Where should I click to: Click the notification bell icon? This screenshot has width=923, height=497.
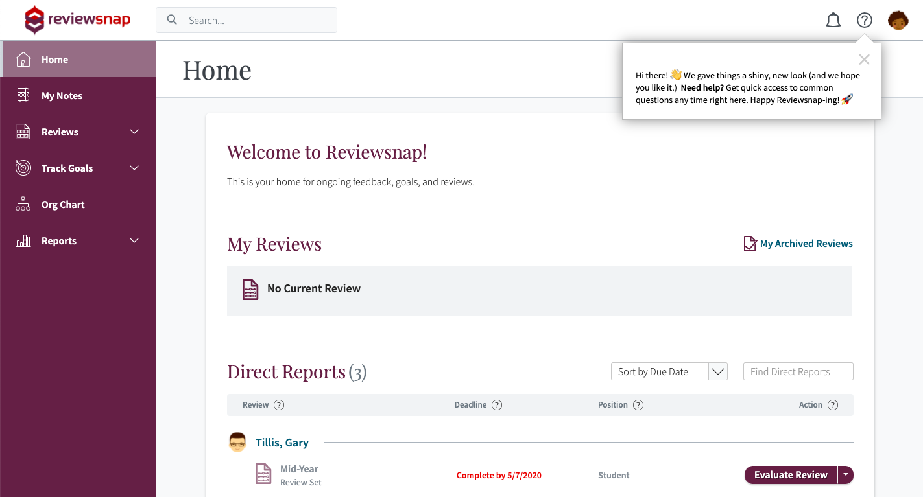click(833, 20)
